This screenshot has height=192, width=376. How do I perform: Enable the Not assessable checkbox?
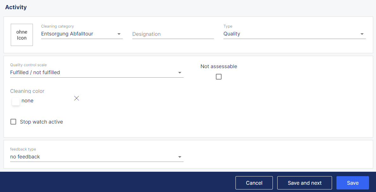coord(219,77)
